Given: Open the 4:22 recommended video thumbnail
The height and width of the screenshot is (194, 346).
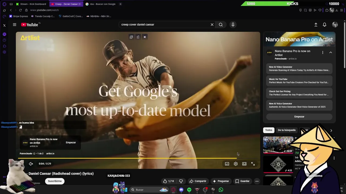Looking at the screenshot, I should pos(278,164).
